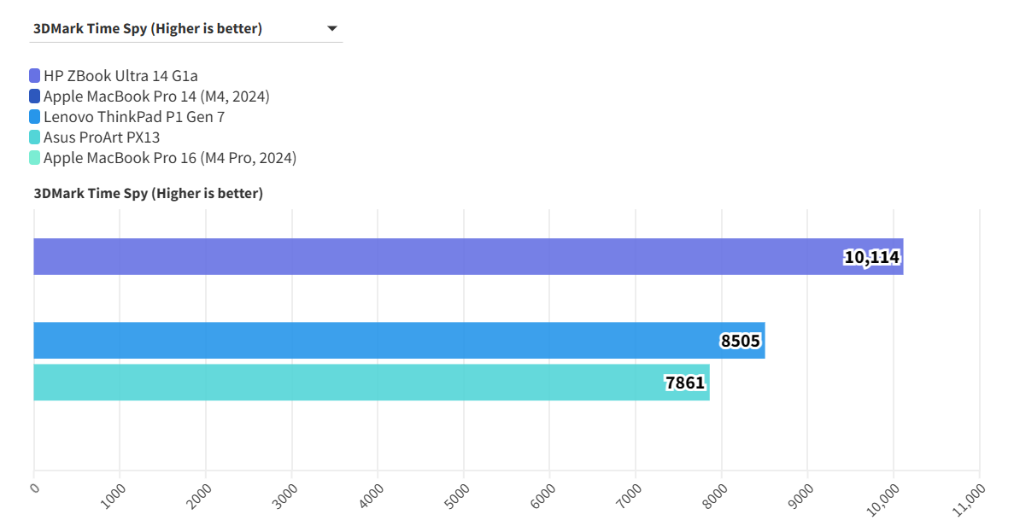Select the purple HP ZBook bar
The width and height of the screenshot is (1014, 532).
point(427,257)
